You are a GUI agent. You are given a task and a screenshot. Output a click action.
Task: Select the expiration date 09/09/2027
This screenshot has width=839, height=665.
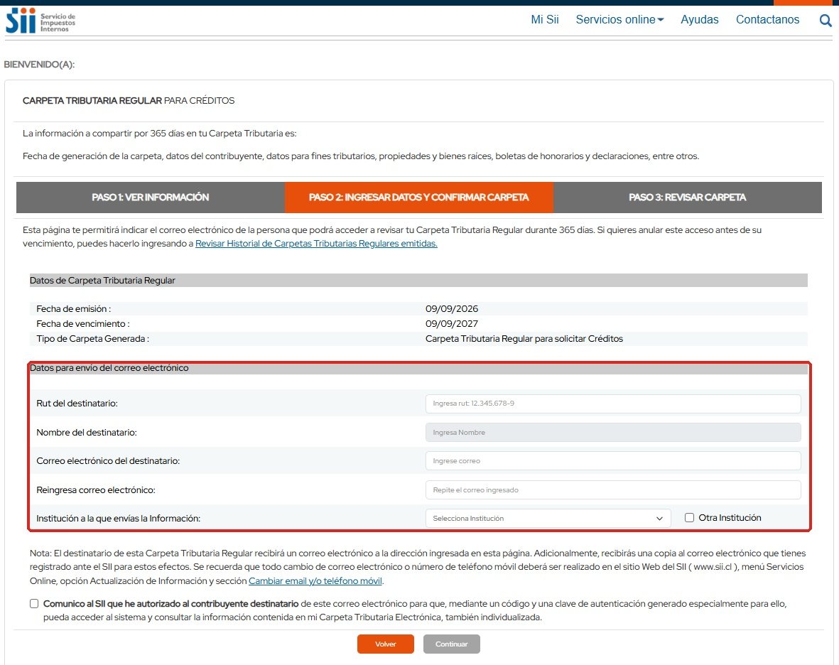click(452, 324)
